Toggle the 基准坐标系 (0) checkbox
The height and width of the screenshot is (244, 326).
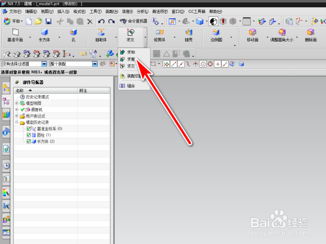pyautogui.click(x=29, y=129)
